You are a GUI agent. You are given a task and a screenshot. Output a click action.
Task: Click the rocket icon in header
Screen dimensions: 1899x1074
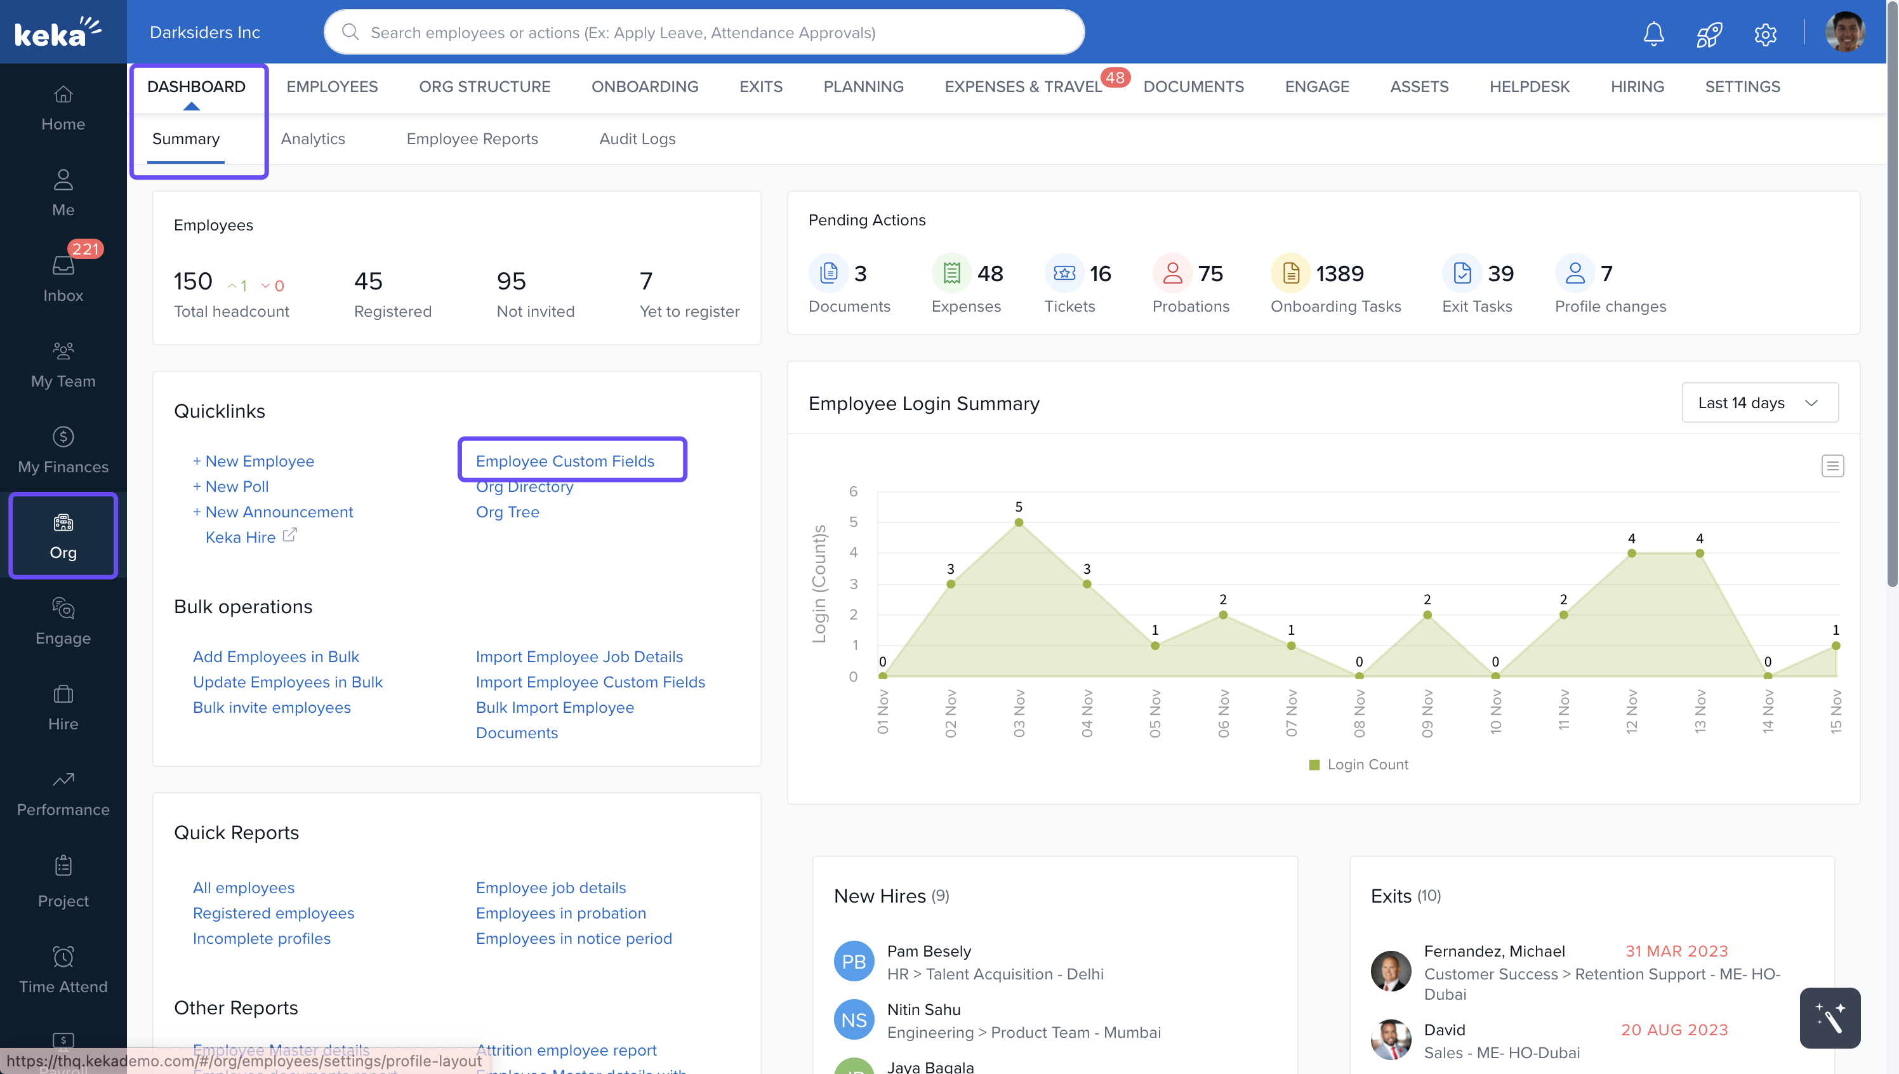pos(1709,33)
